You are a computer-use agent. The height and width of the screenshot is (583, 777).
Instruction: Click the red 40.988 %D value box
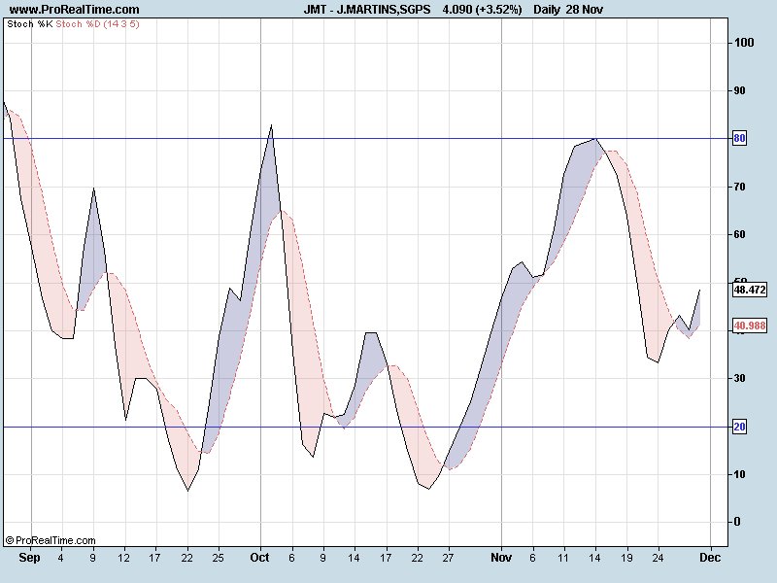click(x=750, y=326)
